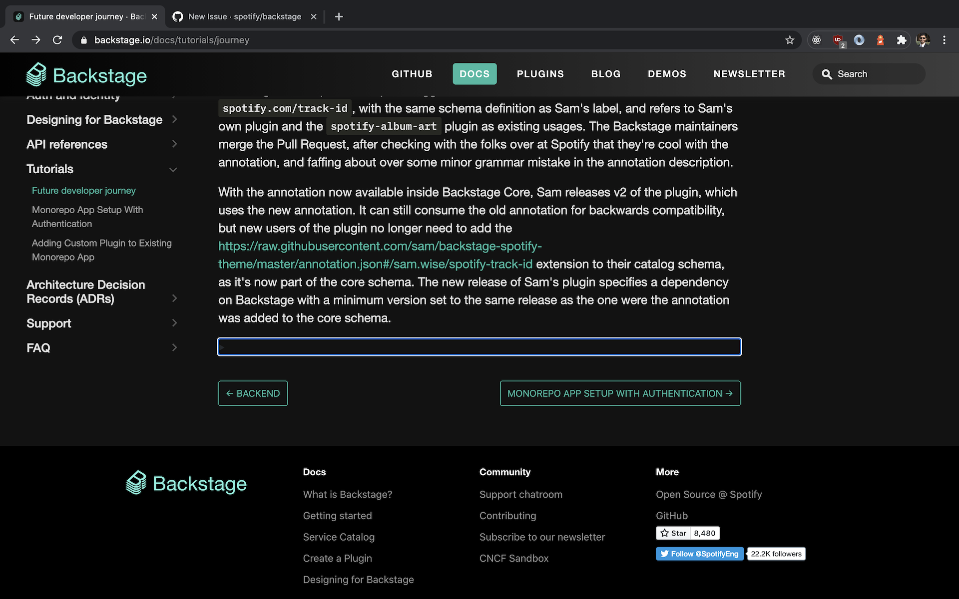959x599 pixels.
Task: Click the search magnifier in the search bar
Action: 827,74
